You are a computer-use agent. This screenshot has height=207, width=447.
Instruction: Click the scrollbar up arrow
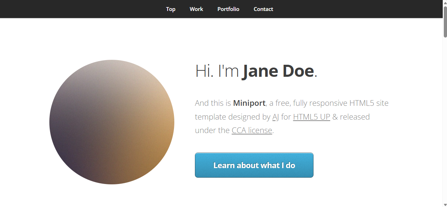445,2
